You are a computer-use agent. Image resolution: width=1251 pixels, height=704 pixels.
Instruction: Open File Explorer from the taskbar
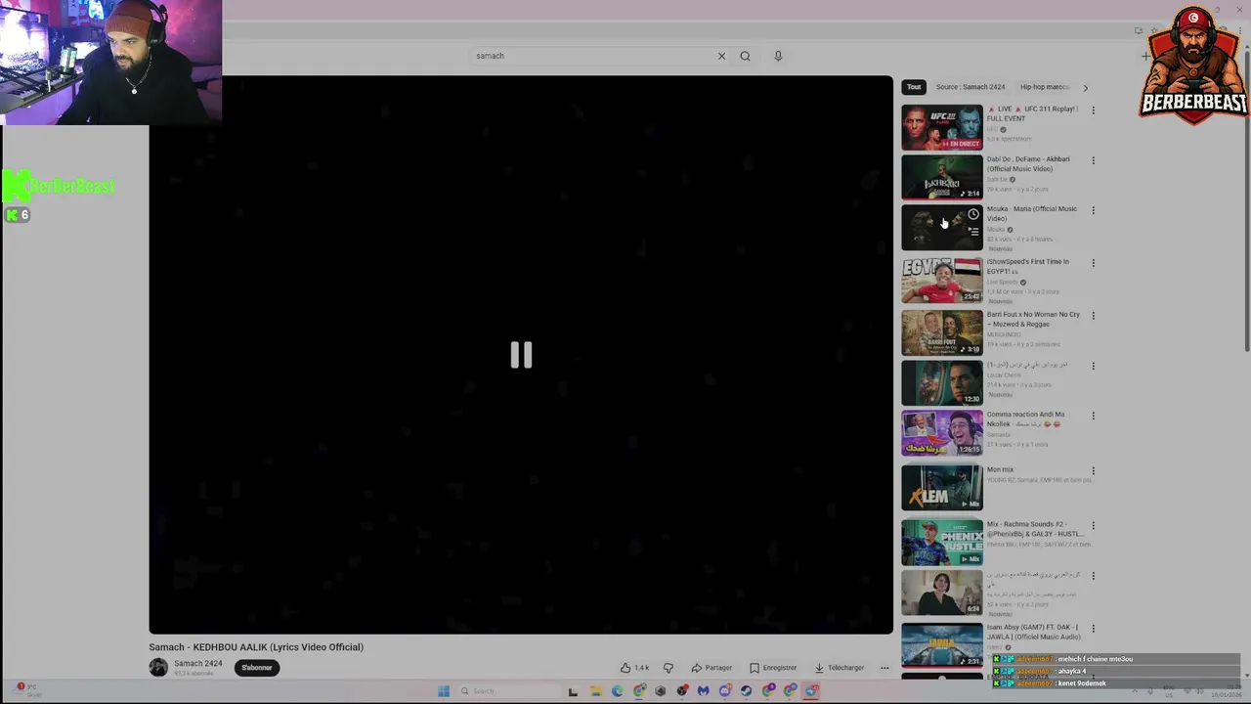coord(595,691)
